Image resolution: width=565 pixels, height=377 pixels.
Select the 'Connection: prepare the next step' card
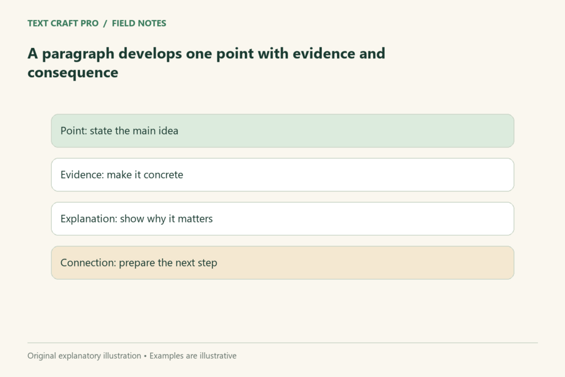[x=282, y=263]
